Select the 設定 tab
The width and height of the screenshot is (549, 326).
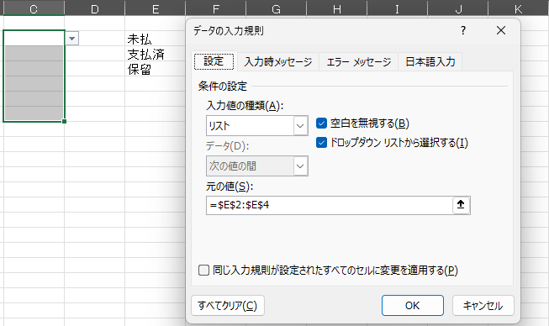pos(214,61)
